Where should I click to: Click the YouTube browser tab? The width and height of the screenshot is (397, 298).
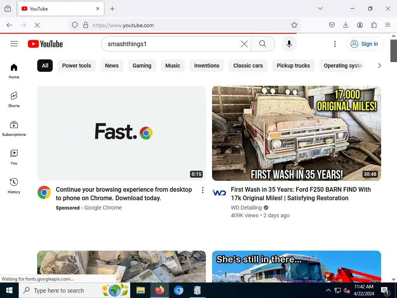[61, 9]
